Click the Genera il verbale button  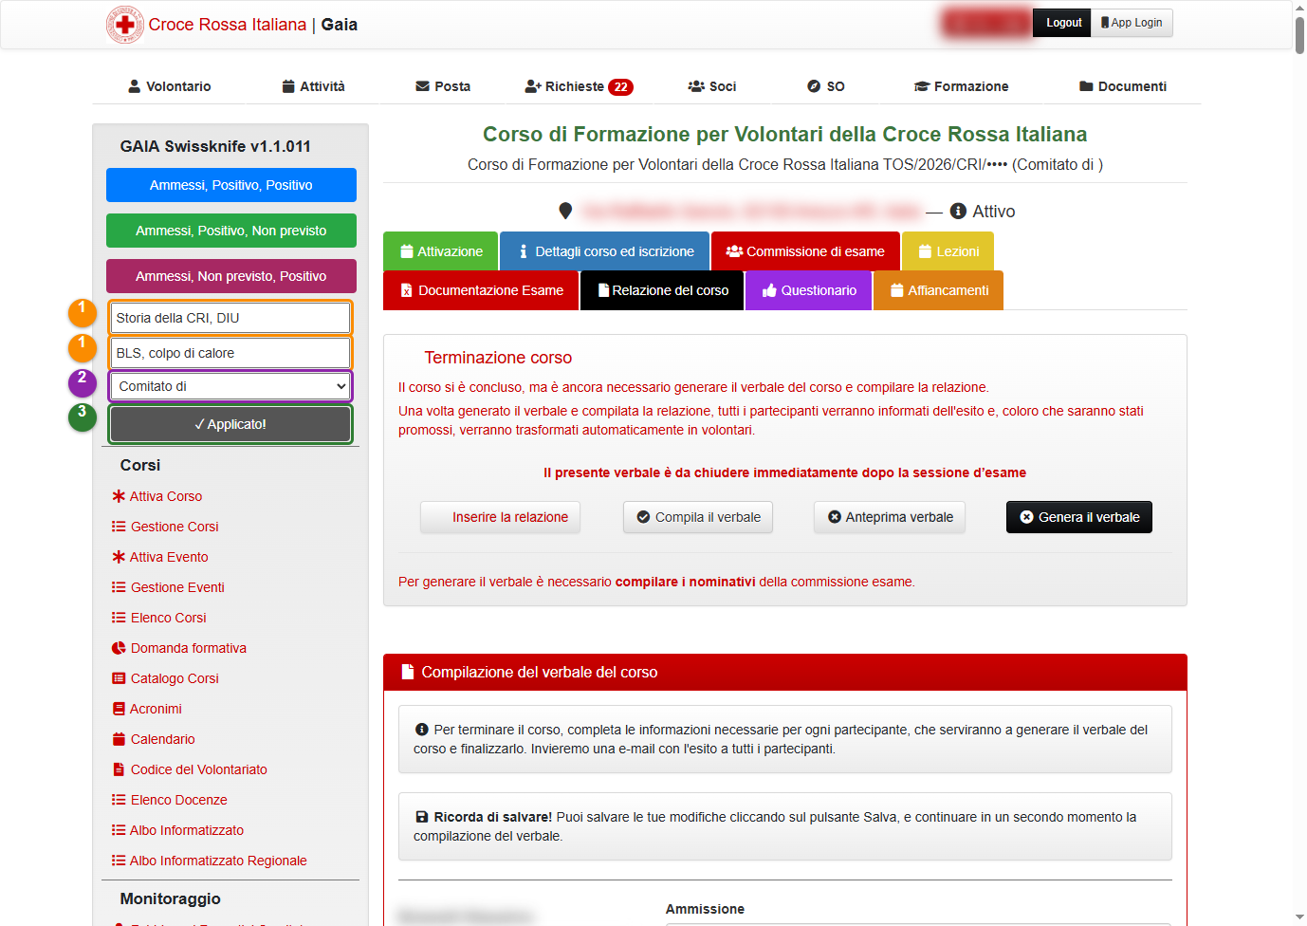pos(1079,517)
